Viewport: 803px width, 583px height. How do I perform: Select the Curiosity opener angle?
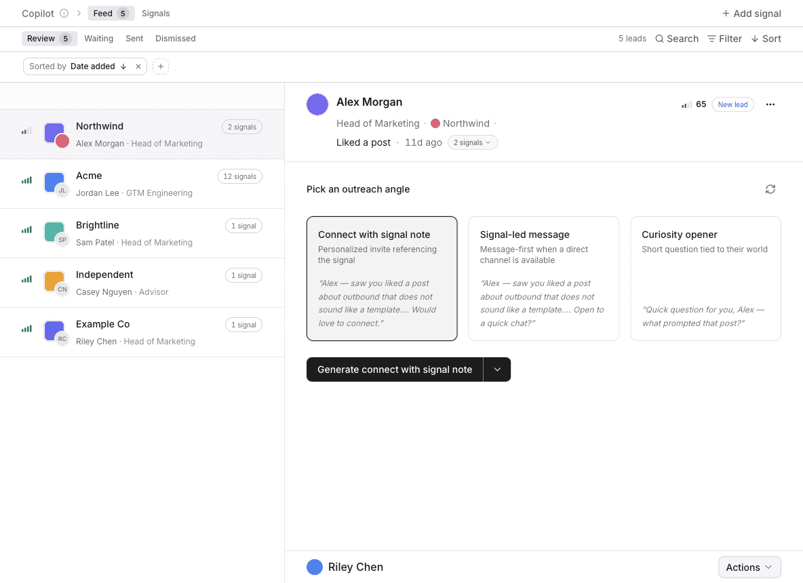pos(706,279)
